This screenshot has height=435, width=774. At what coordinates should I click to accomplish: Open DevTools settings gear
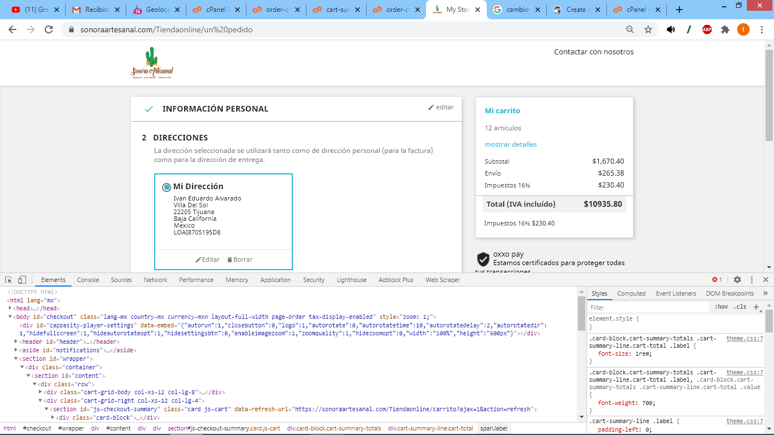pos(737,280)
